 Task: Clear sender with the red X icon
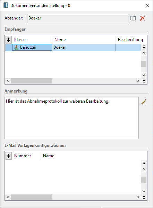pos(142,18)
